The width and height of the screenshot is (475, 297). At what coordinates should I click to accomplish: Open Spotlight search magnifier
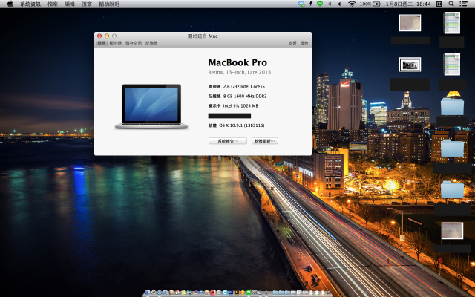click(x=451, y=4)
